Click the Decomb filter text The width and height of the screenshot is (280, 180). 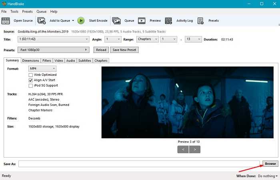pos(34,118)
